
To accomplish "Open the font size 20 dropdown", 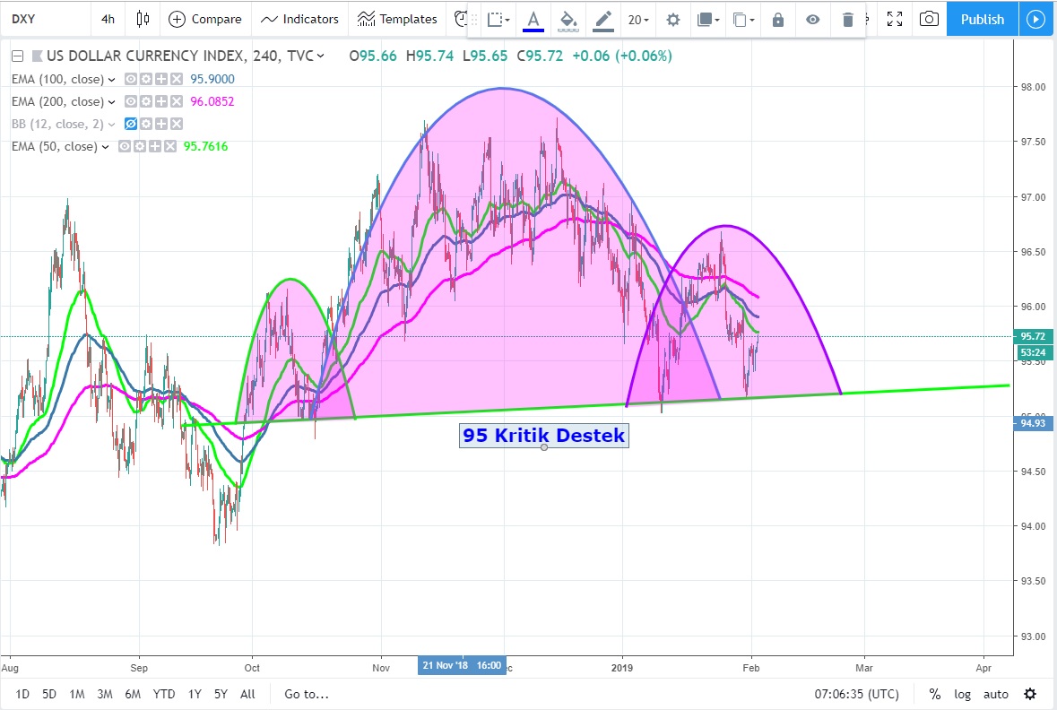I will (638, 20).
